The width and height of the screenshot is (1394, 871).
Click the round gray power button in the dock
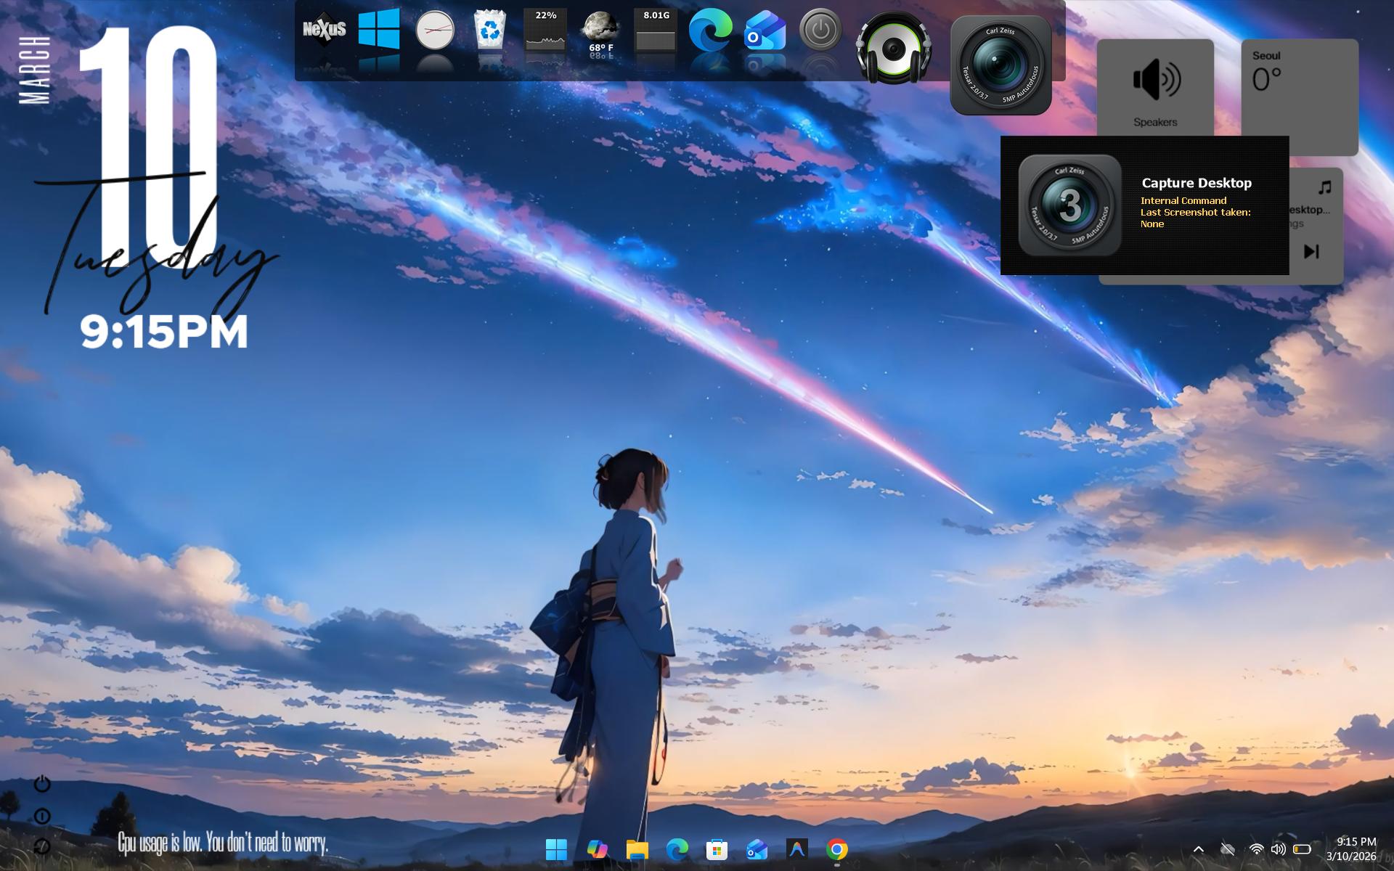820,30
